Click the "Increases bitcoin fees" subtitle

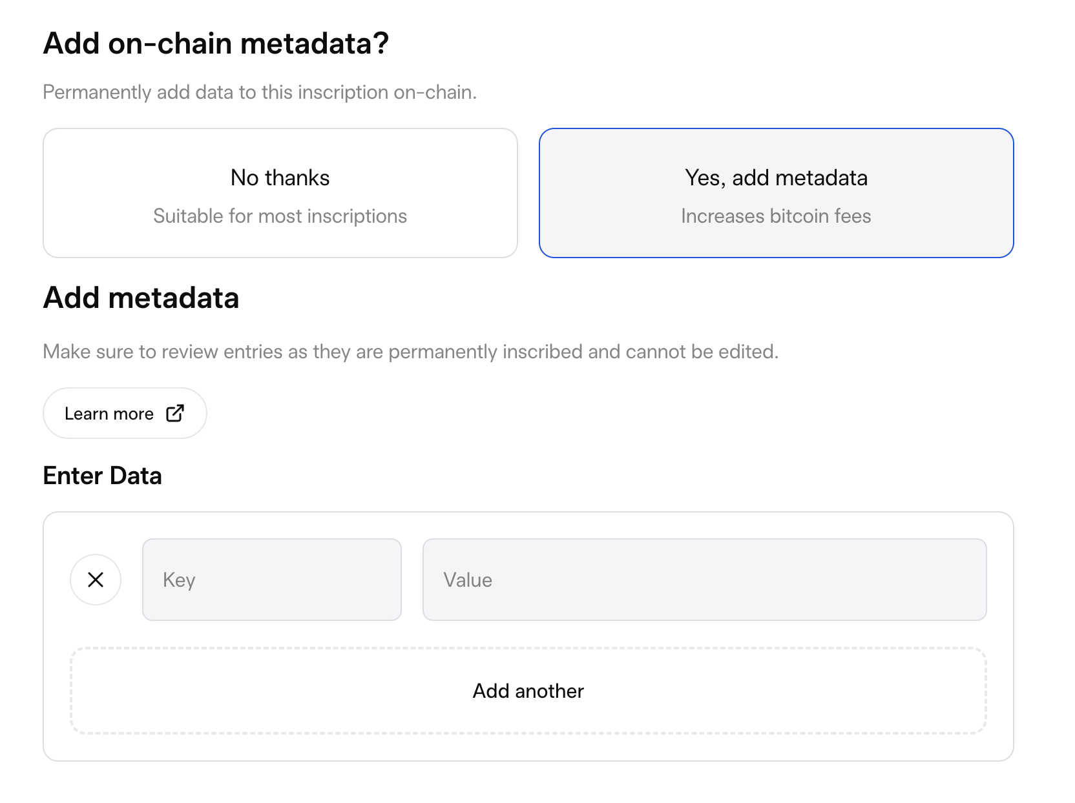(776, 216)
